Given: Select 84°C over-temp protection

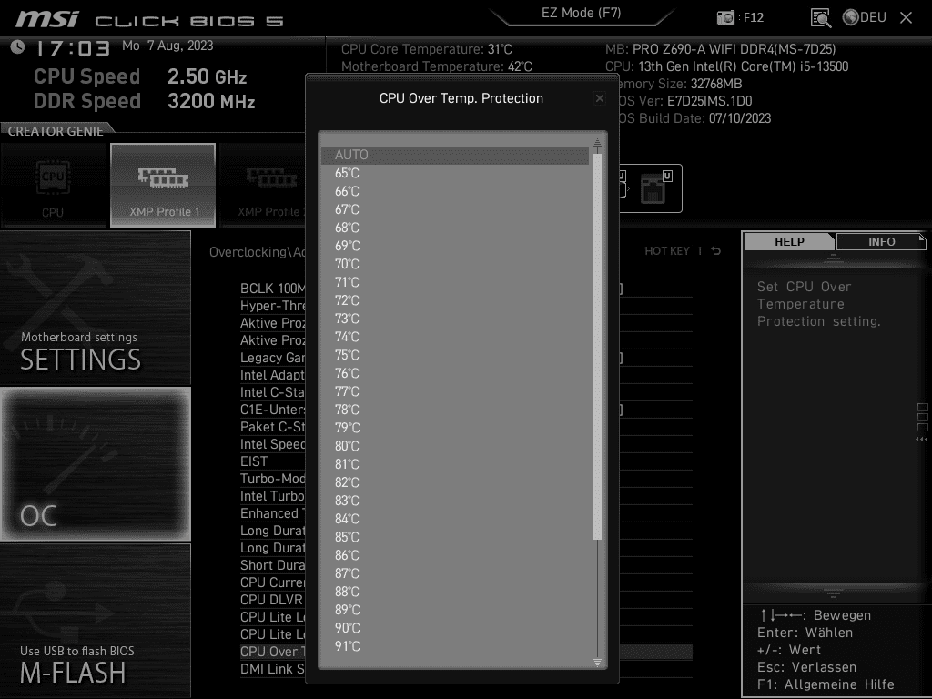Looking at the screenshot, I should point(455,519).
